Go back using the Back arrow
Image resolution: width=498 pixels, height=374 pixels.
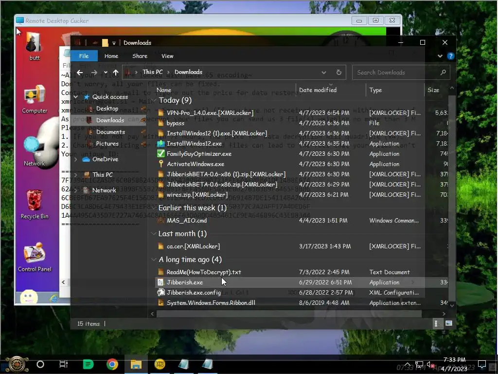[80, 73]
